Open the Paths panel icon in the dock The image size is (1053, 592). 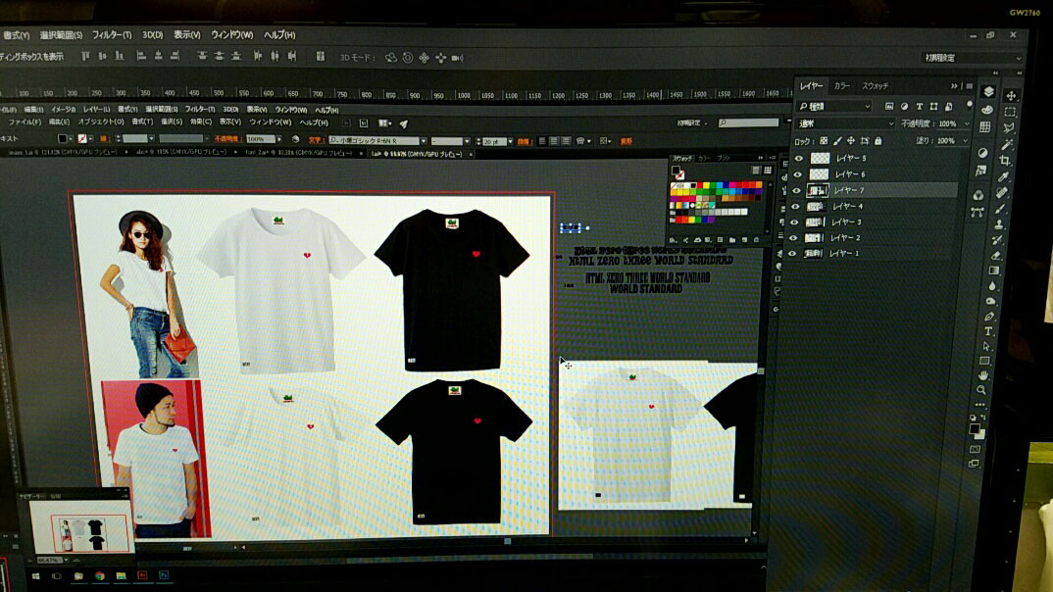tap(978, 213)
